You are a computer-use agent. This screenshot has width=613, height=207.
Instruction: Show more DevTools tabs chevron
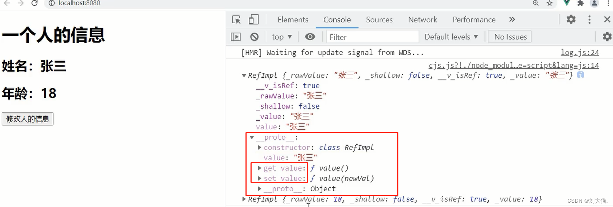(512, 19)
